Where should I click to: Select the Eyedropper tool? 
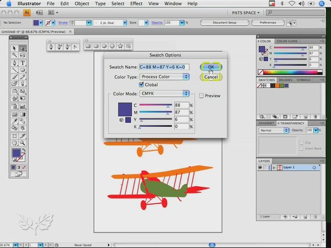tap(14, 121)
